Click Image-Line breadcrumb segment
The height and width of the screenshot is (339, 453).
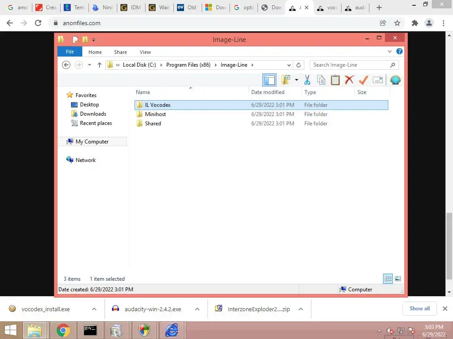click(234, 65)
